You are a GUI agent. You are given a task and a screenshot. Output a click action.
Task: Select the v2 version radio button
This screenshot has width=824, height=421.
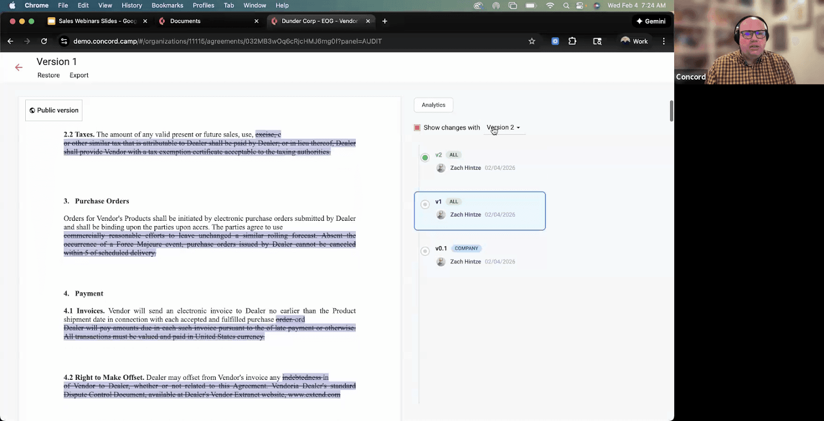click(425, 157)
